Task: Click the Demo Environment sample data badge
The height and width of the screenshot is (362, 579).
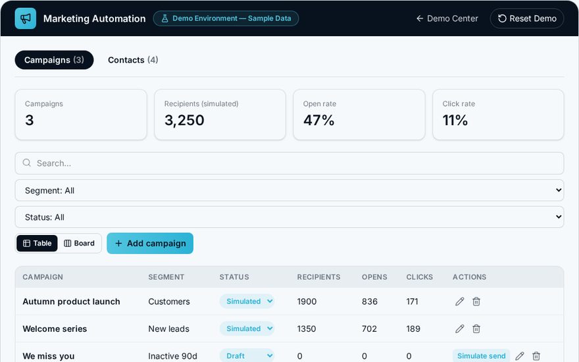Action: pos(226,18)
